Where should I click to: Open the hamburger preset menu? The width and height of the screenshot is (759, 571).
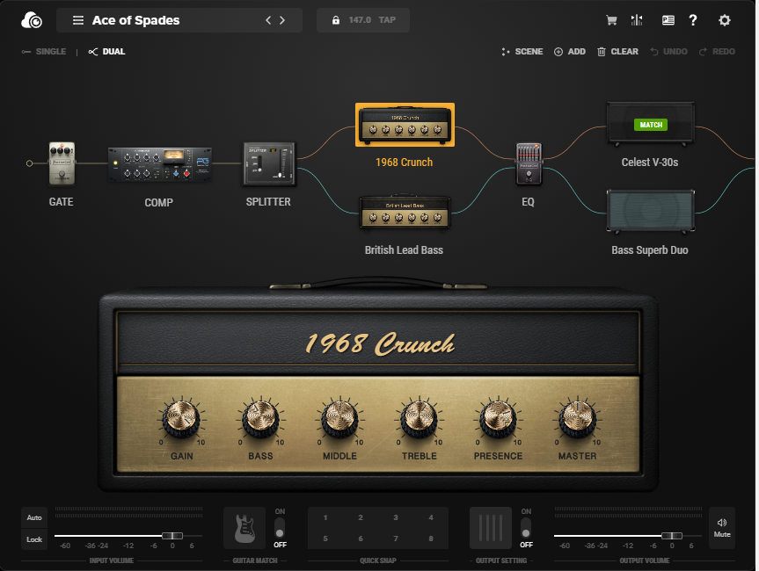(78, 20)
